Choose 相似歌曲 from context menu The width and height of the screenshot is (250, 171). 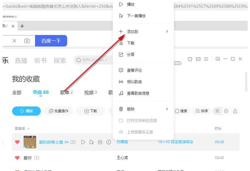coord(134,82)
